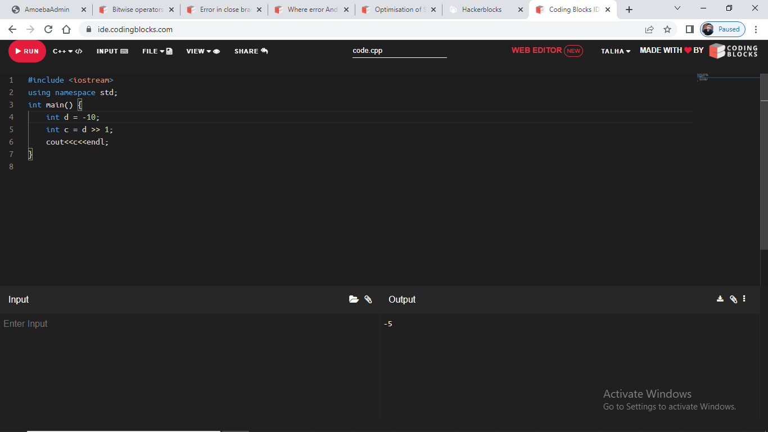Open Output panel three-dot options menu
768x432 pixels.
(744, 299)
